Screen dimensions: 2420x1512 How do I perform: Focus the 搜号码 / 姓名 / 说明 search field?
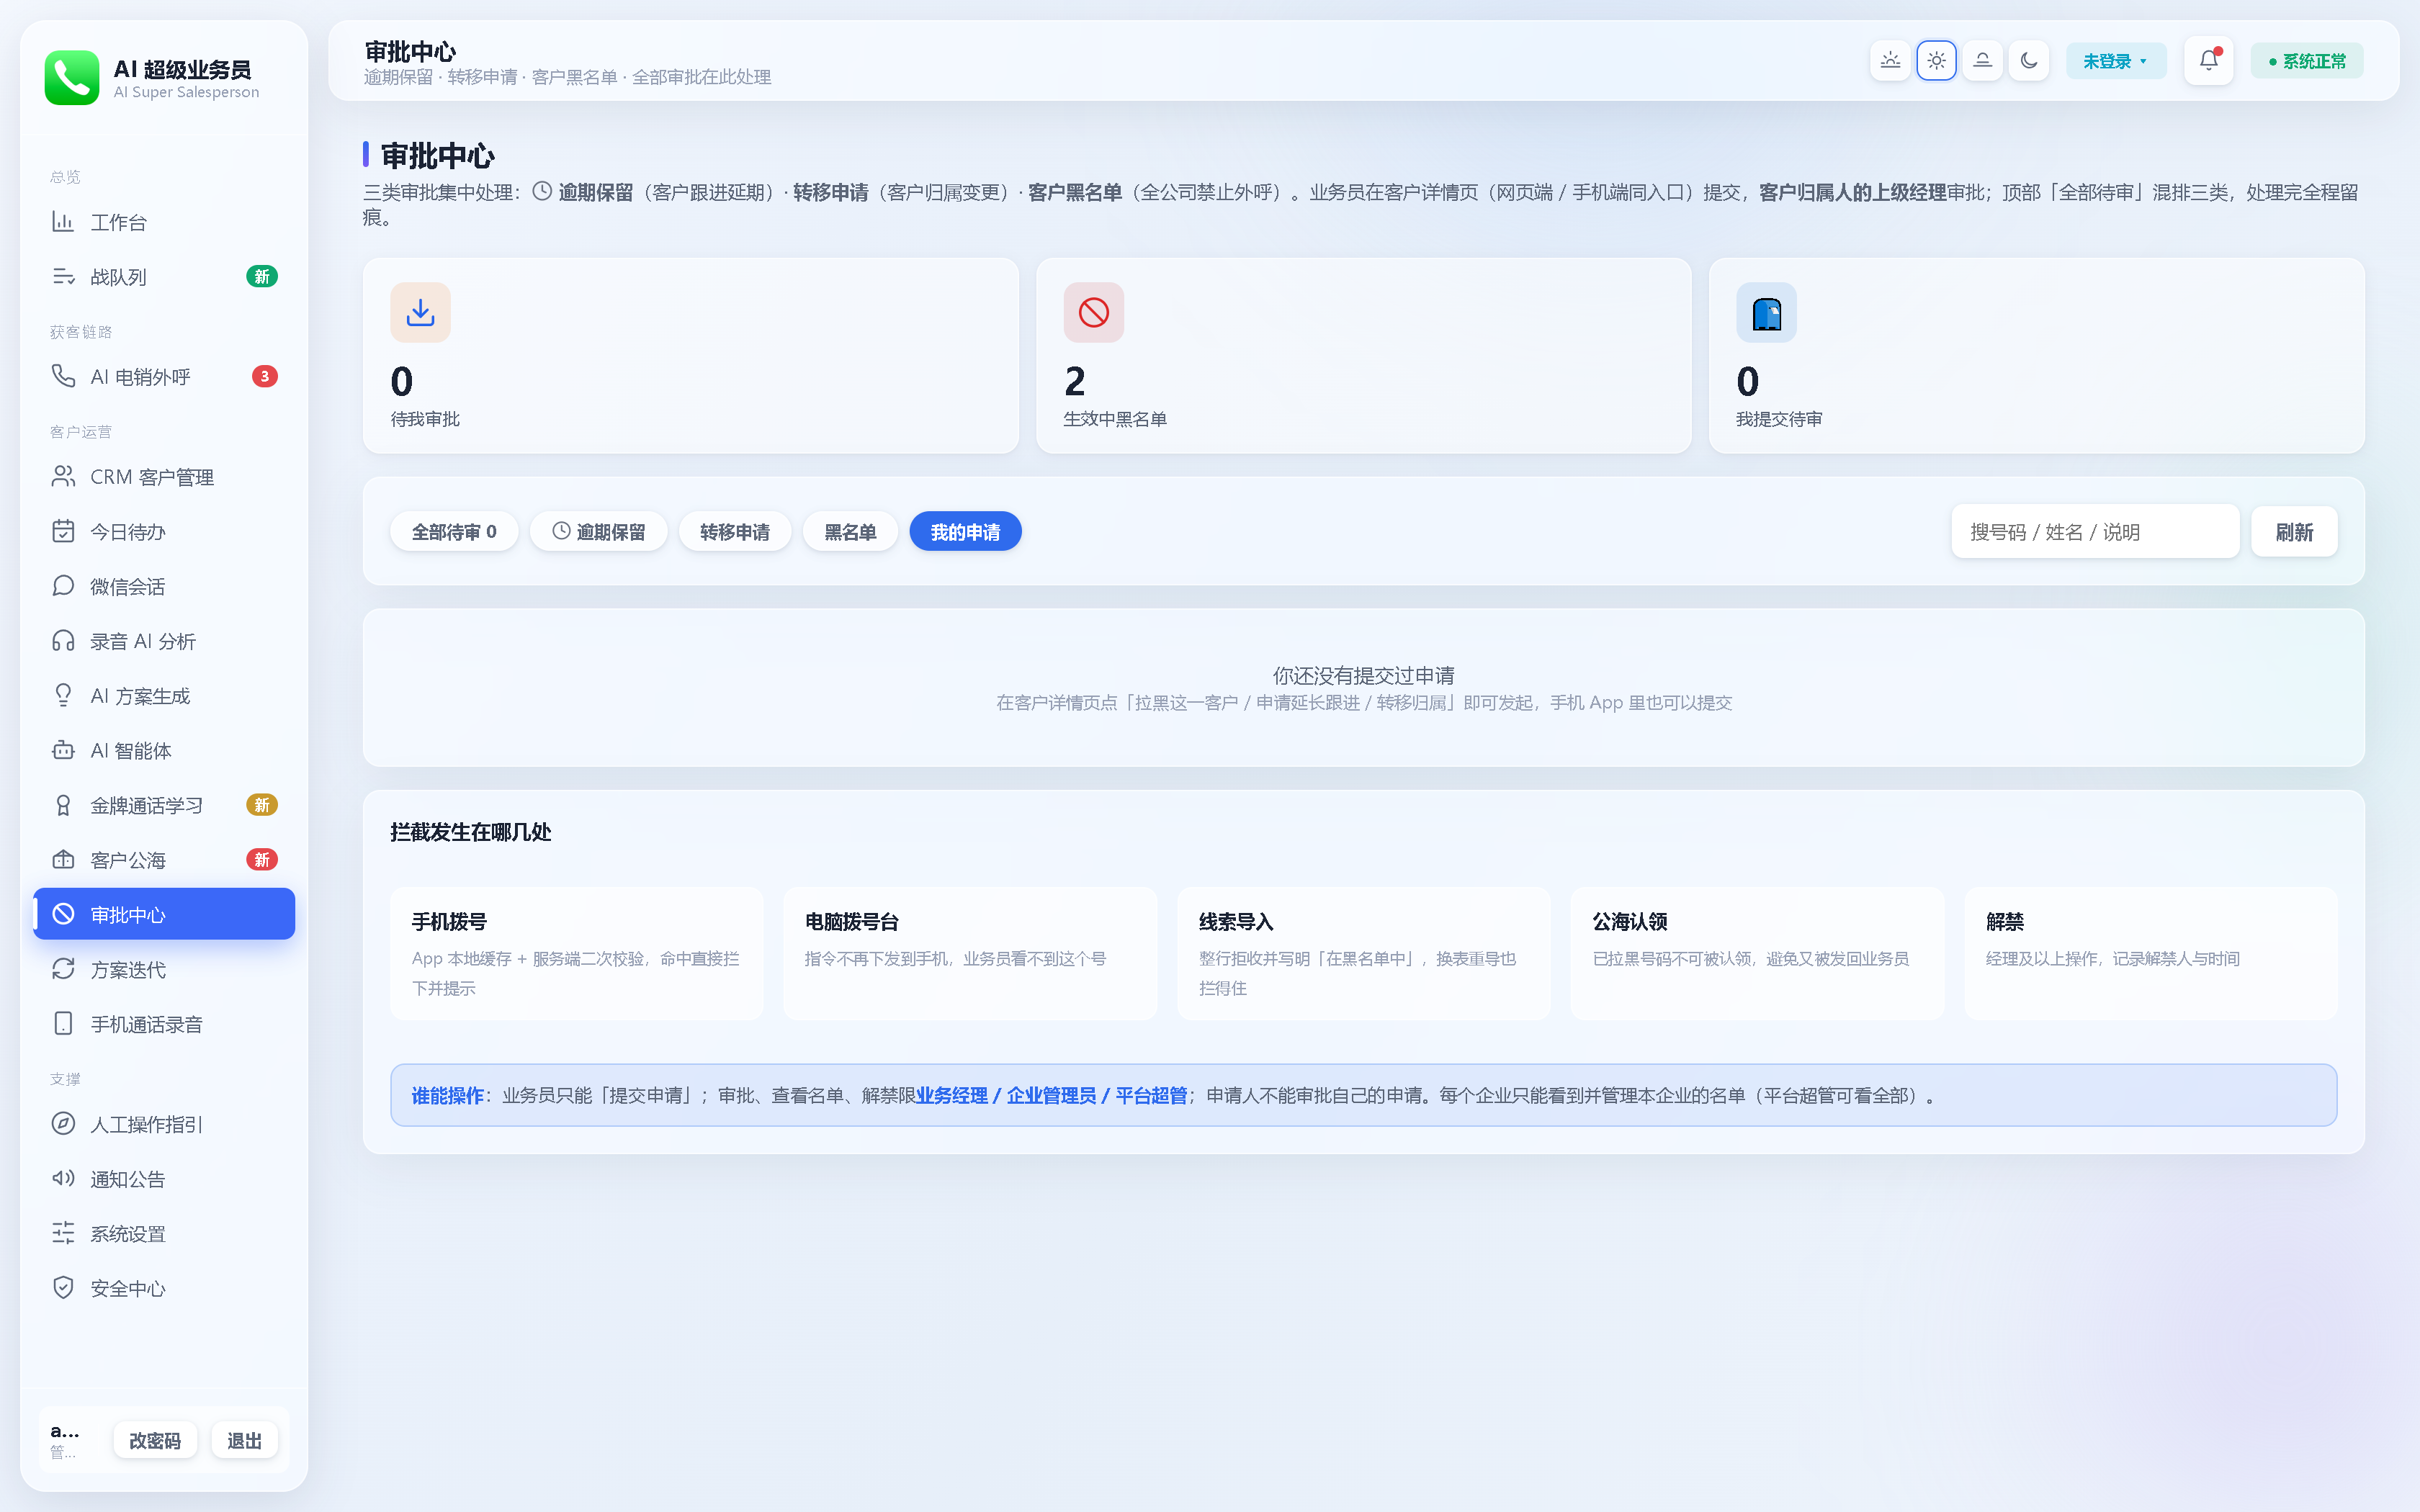(2095, 532)
